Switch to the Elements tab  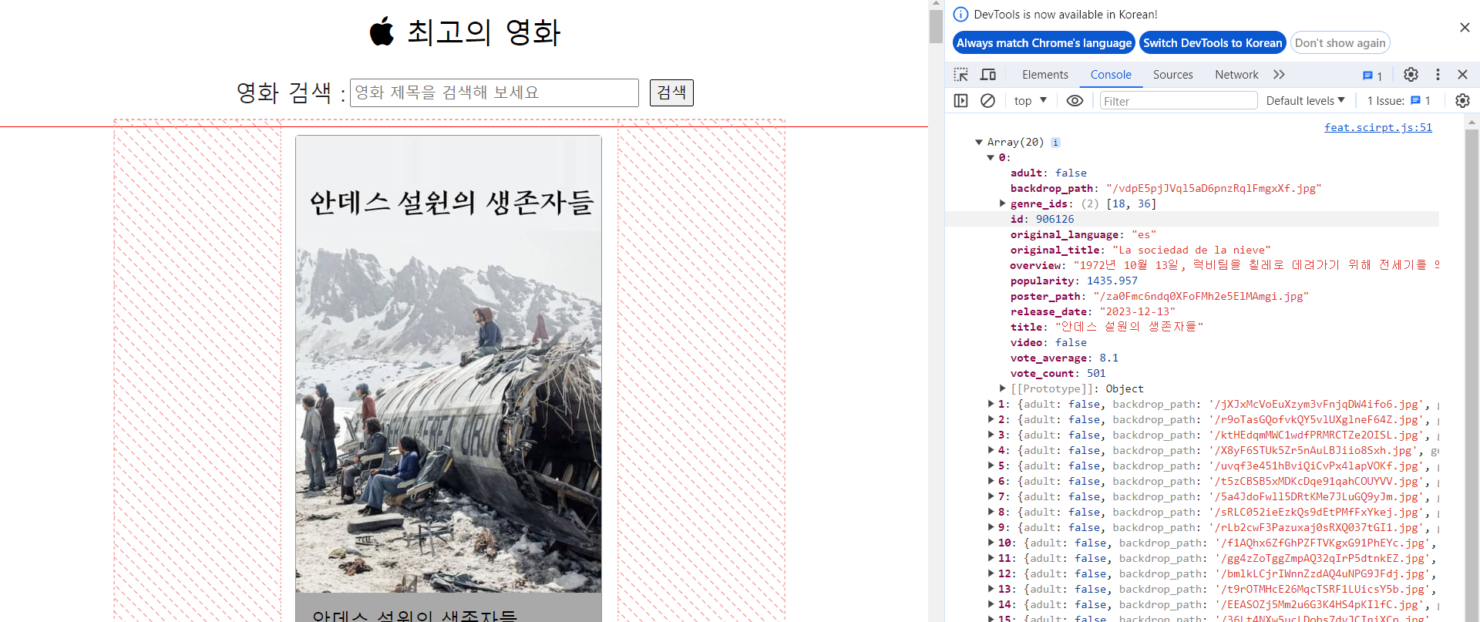click(1044, 75)
